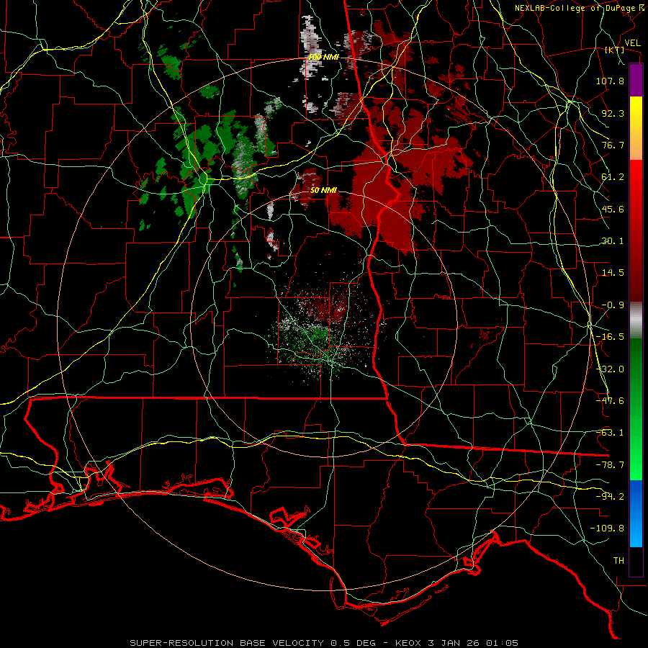Click the TH legend label
The width and height of the screenshot is (648, 648).
coord(618,561)
